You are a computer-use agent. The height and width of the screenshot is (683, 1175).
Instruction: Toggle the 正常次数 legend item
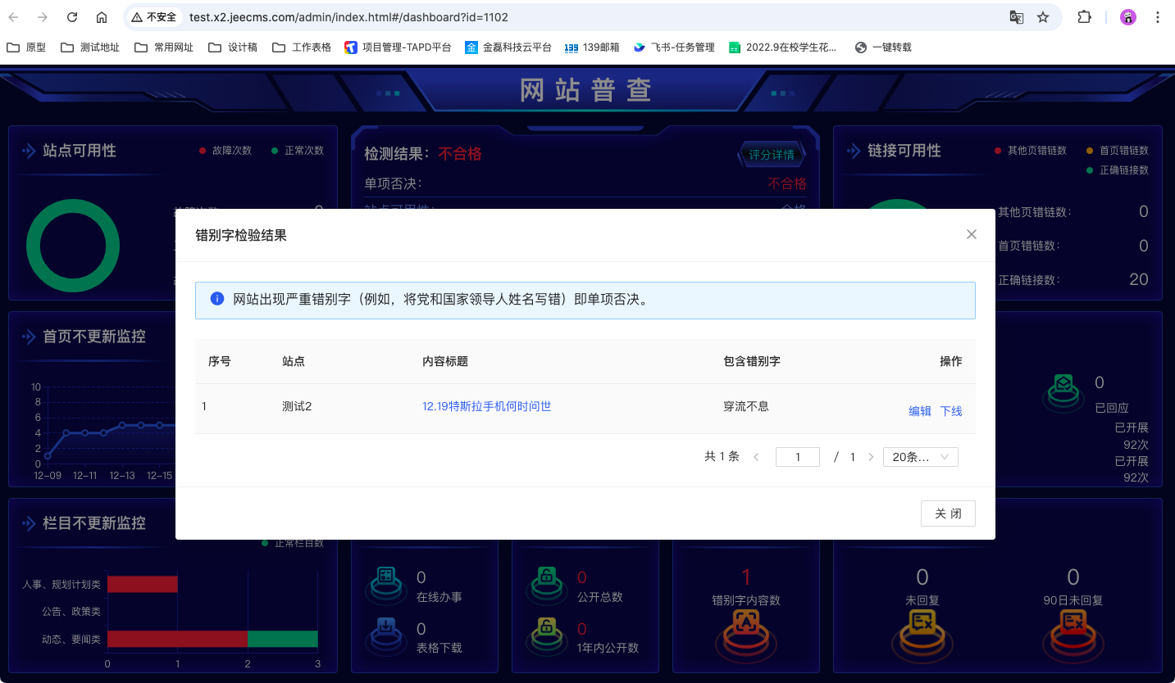coord(298,151)
